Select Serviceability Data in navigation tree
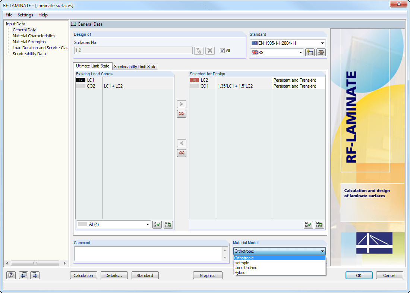This screenshot has height=293, width=410. coord(29,54)
